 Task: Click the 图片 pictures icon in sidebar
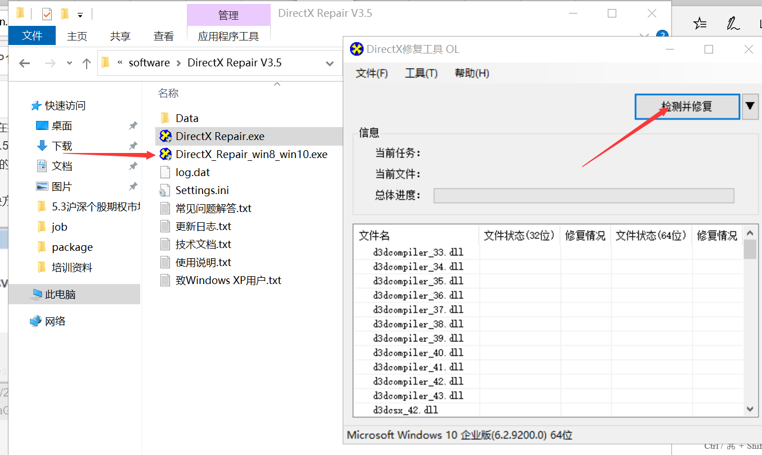click(x=42, y=186)
